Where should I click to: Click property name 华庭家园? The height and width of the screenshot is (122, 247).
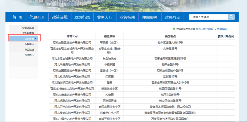pos(109,64)
